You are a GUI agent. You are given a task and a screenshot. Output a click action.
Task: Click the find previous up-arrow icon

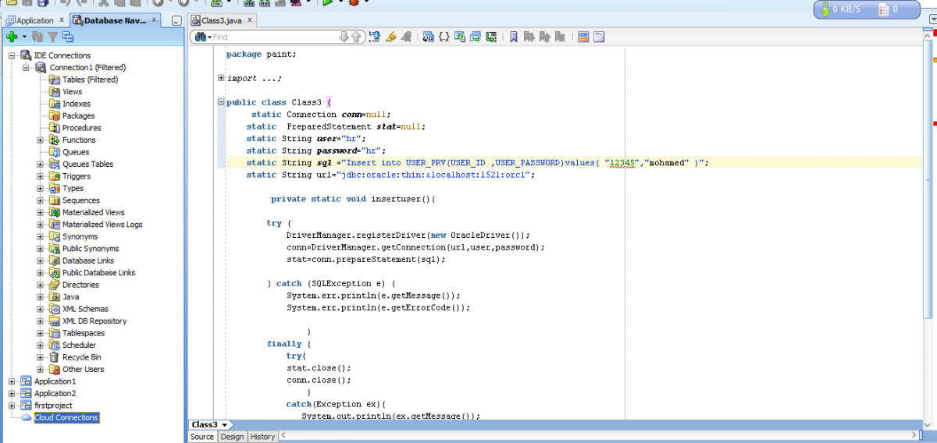pyautogui.click(x=357, y=37)
